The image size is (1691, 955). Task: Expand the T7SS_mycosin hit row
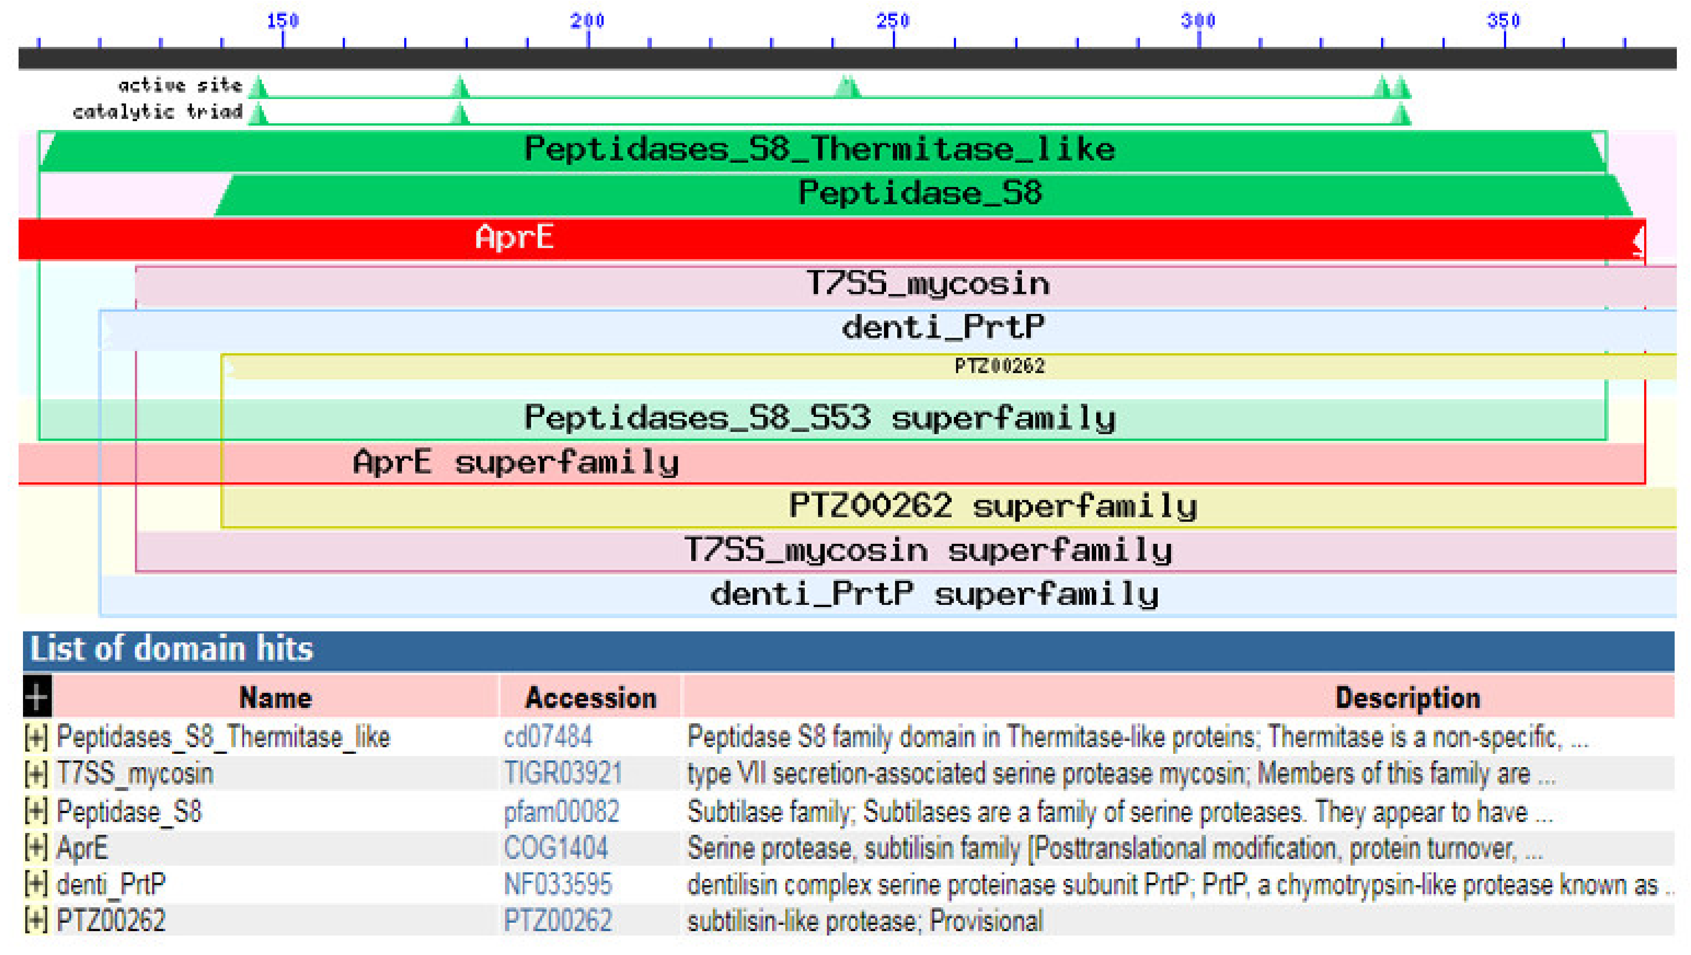point(35,774)
